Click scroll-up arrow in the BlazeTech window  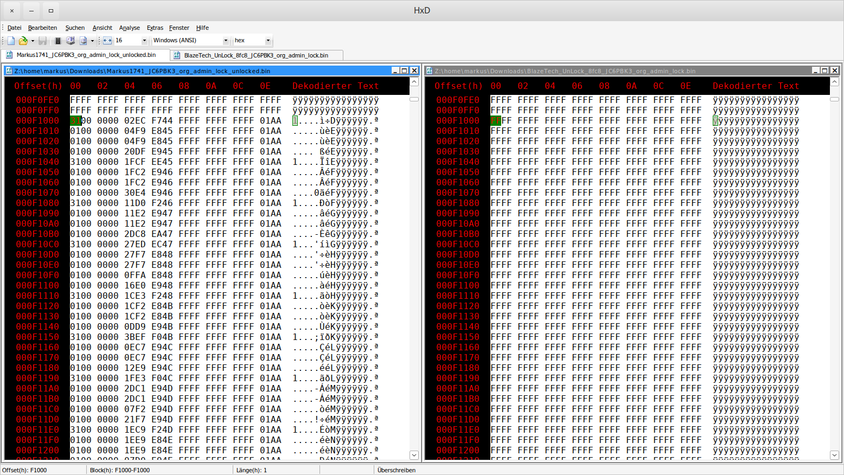click(x=834, y=82)
